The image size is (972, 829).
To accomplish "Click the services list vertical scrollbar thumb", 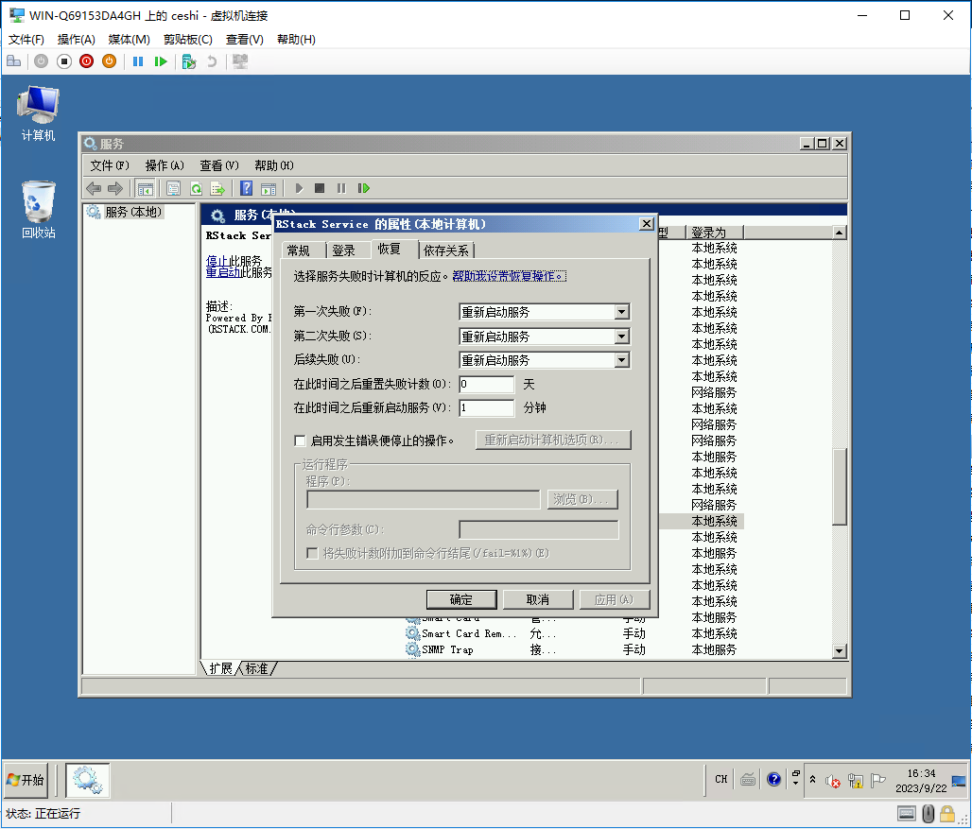I will (839, 485).
